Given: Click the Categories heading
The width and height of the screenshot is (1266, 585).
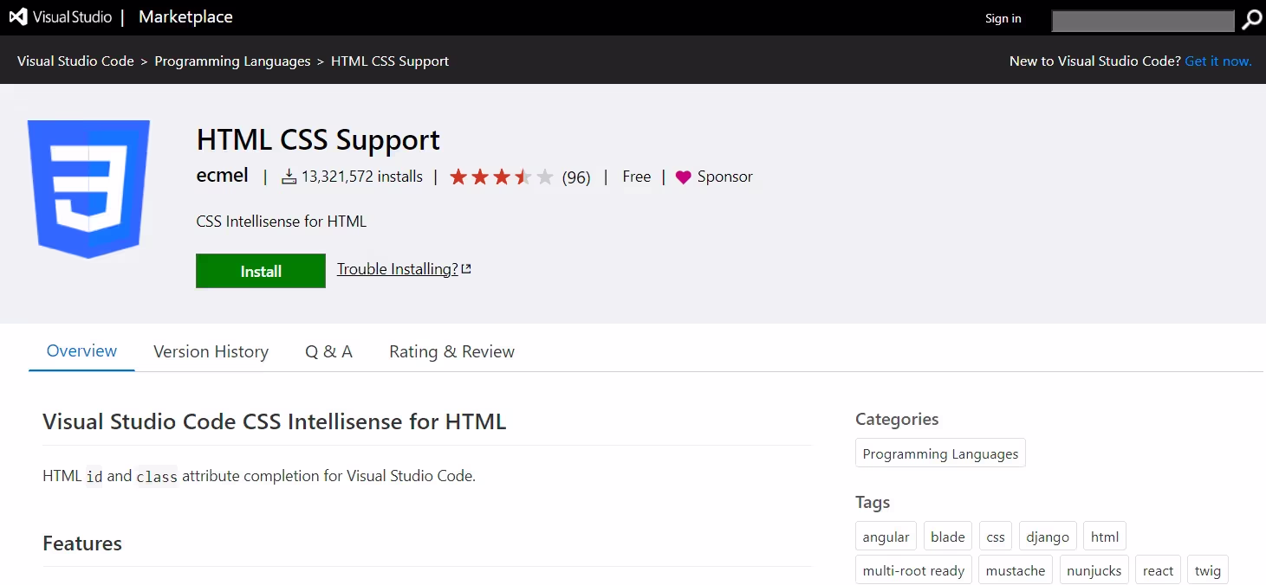Looking at the screenshot, I should pos(897,419).
